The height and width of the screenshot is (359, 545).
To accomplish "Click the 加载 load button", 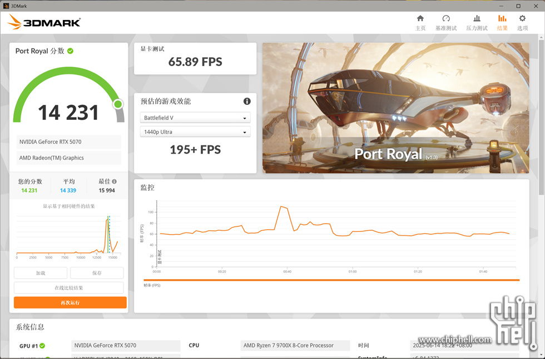I will (40, 273).
